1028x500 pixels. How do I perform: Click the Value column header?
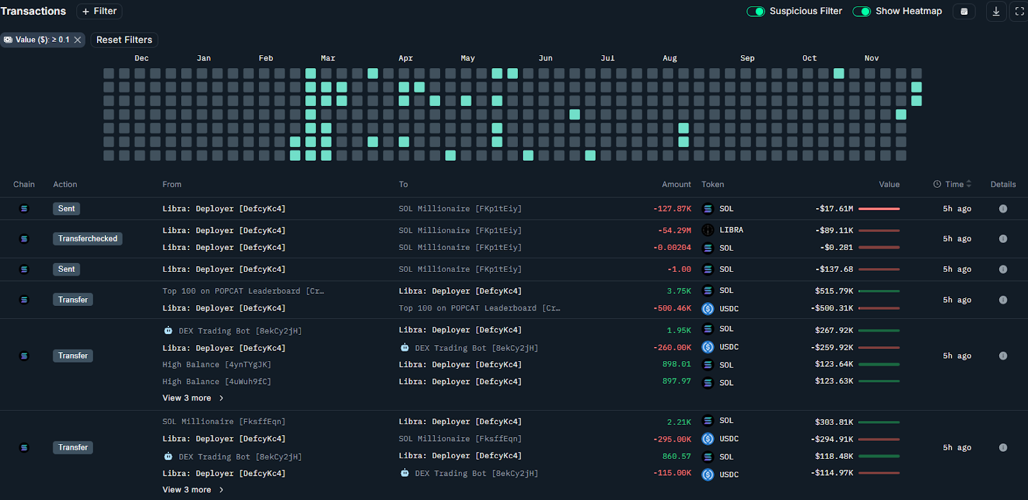pos(889,184)
